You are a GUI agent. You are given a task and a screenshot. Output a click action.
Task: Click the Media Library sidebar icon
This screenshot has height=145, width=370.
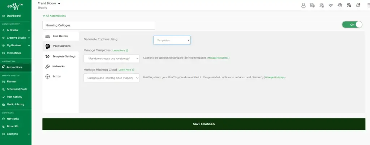point(3,105)
